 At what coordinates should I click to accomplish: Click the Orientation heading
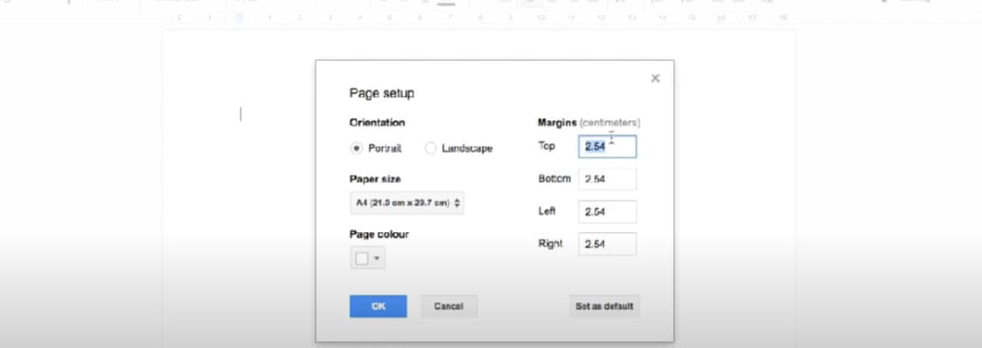coord(377,123)
